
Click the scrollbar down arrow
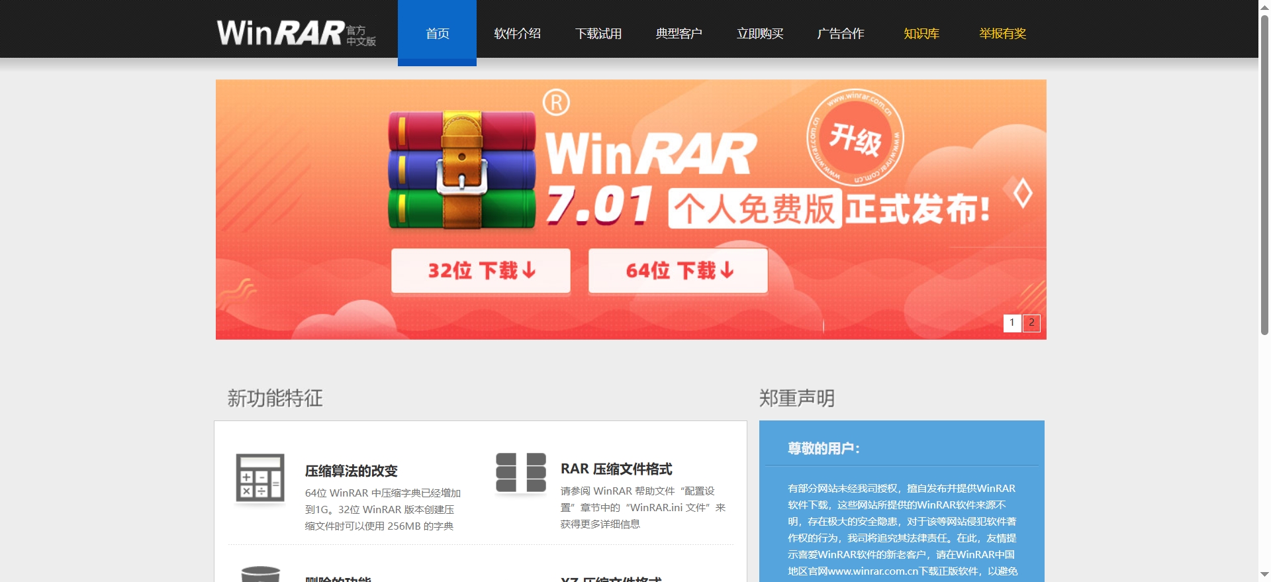[1264, 575]
